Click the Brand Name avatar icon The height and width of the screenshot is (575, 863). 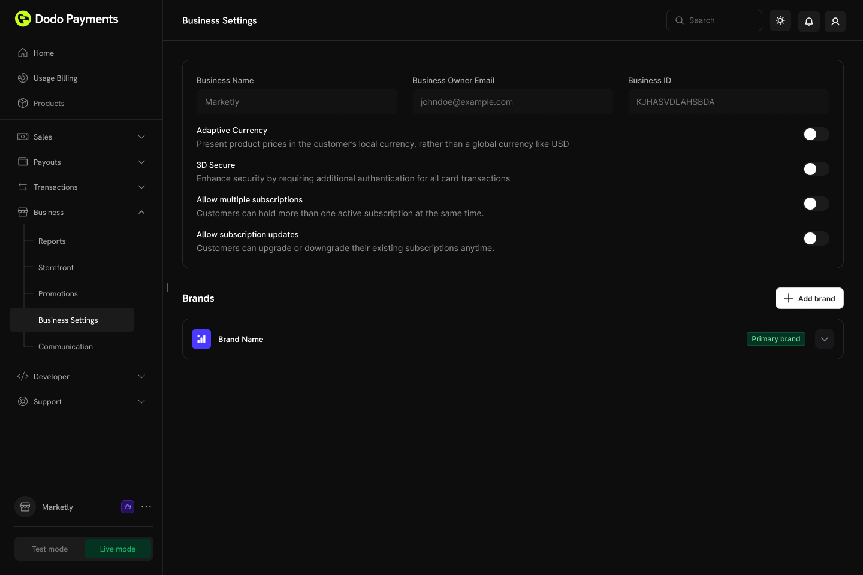(201, 339)
